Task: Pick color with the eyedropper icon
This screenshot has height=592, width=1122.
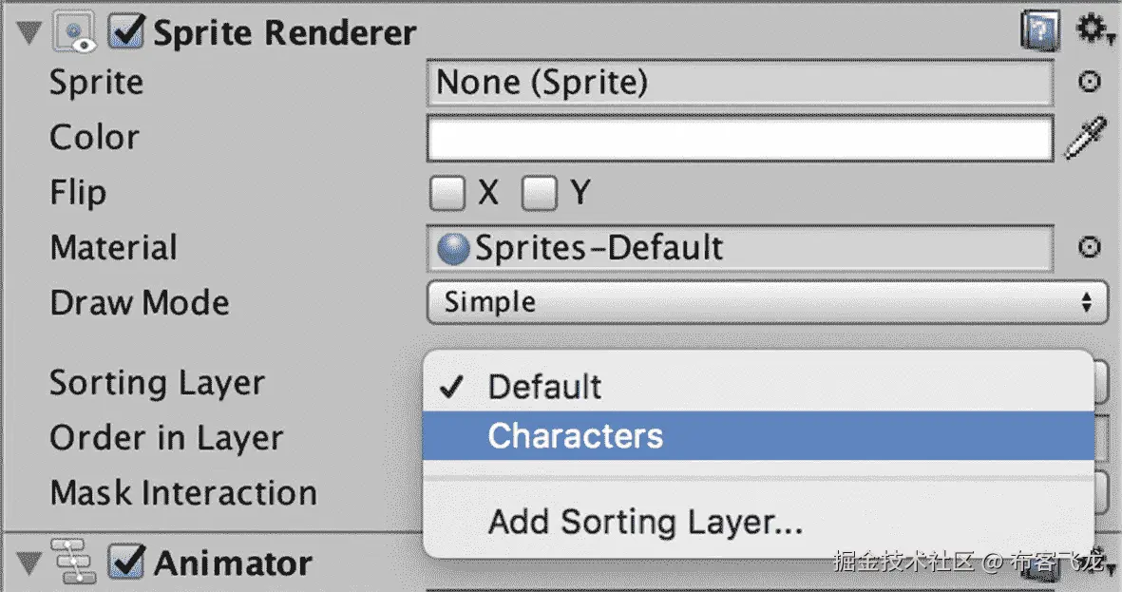Action: point(1086,138)
